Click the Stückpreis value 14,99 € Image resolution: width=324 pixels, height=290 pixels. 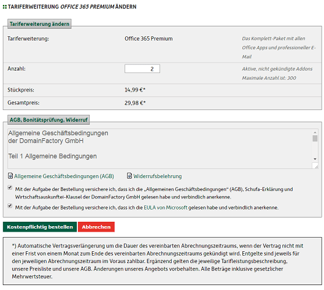click(135, 90)
